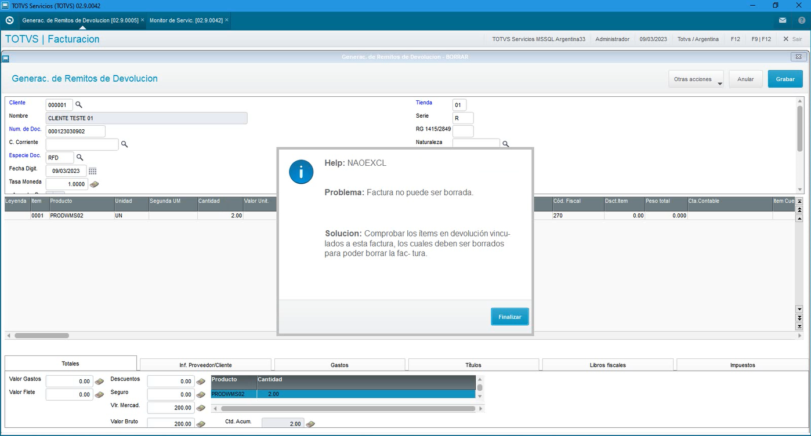Click the Serie field containing R
The width and height of the screenshot is (811, 436).
pyautogui.click(x=463, y=118)
